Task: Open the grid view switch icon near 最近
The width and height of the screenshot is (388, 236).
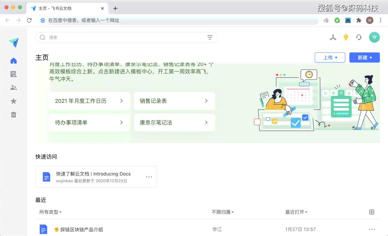Action: tap(372, 212)
